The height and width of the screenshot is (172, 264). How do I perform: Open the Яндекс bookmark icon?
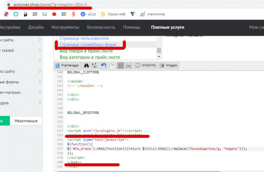tap(73, 14)
